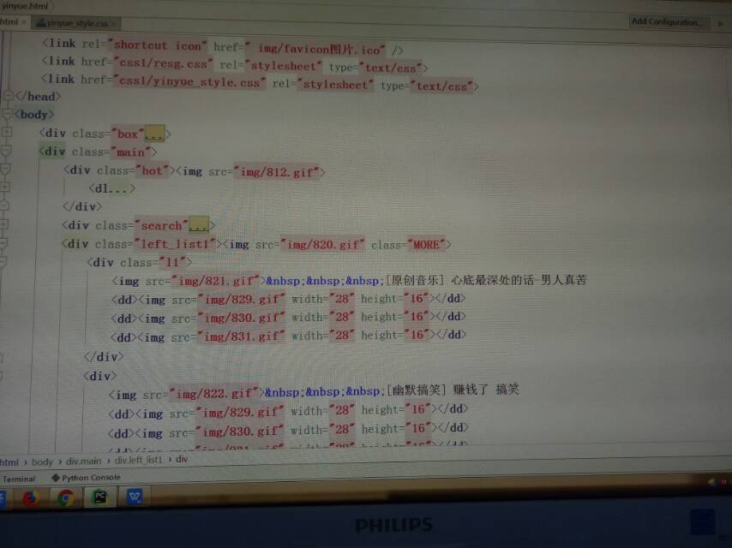
Task: Click the 'hot' class value
Action: (152, 170)
